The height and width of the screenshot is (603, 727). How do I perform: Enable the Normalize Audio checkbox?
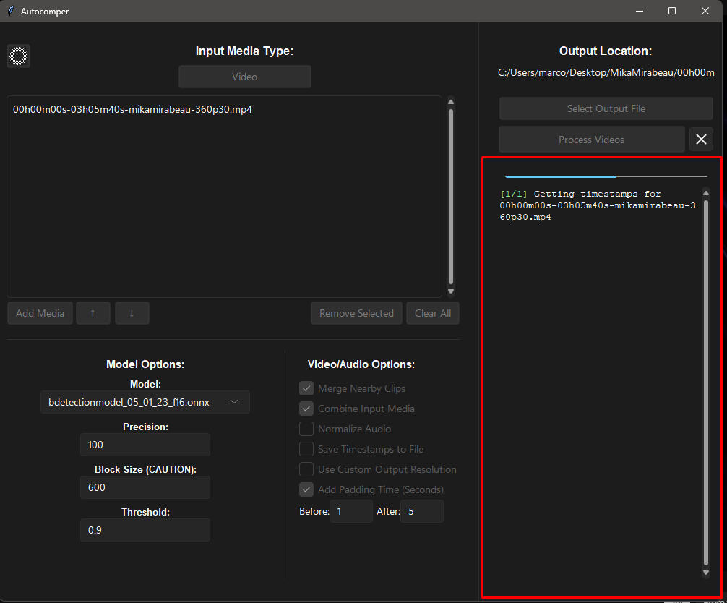click(306, 429)
